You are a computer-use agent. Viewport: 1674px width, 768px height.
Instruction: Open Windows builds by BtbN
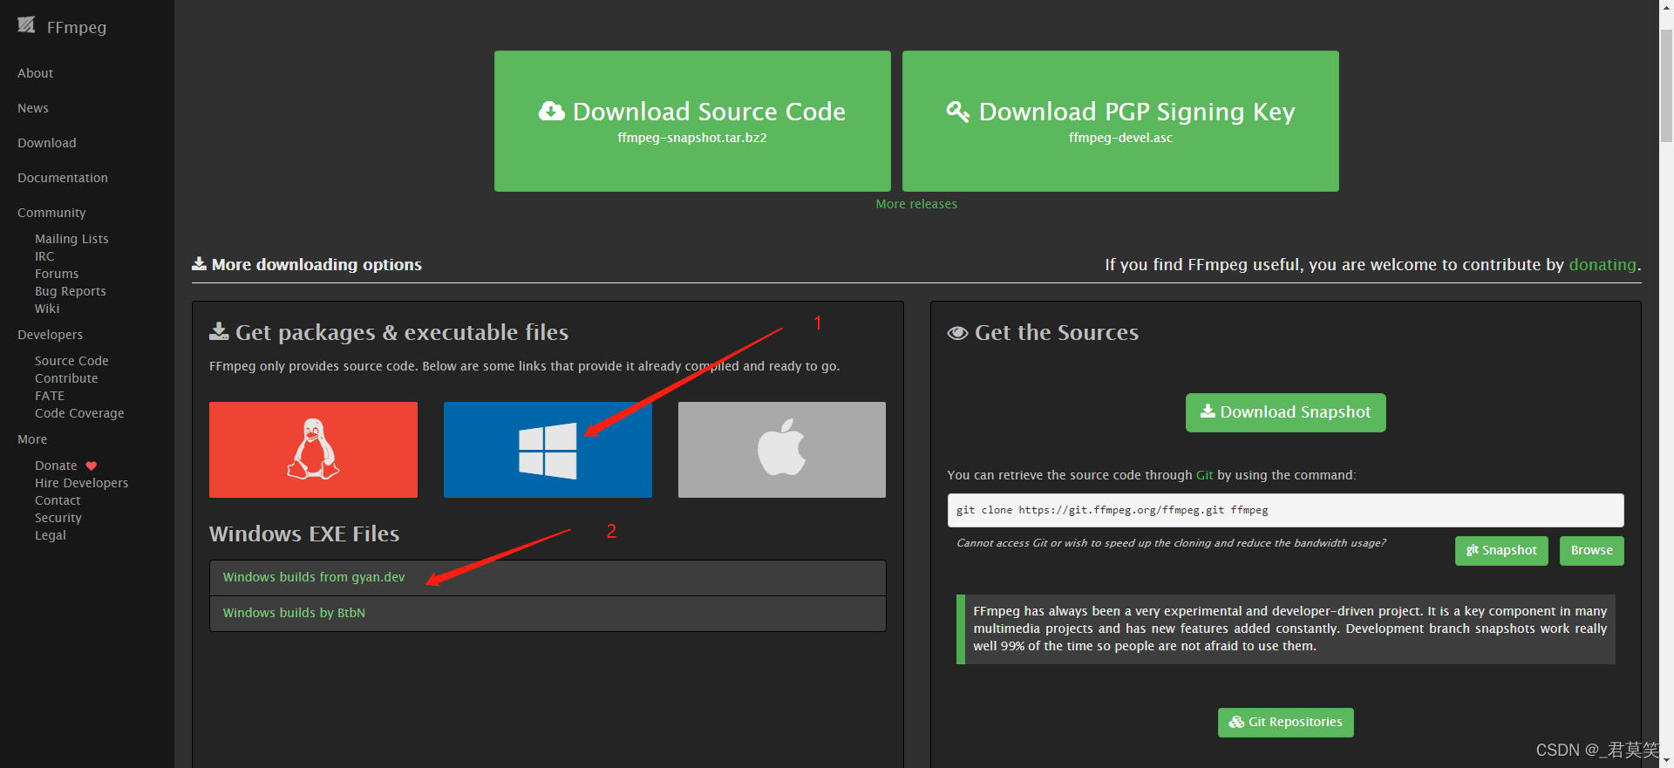(294, 613)
